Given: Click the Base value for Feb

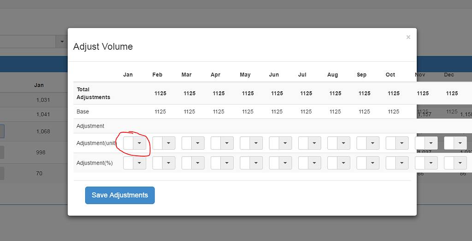Looking at the screenshot, I should [160, 112].
